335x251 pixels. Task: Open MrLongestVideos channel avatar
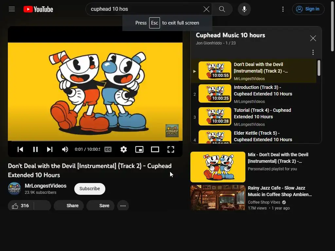14,189
